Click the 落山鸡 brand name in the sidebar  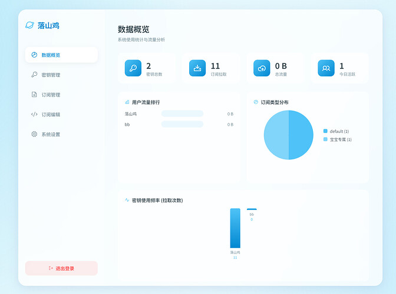pos(48,25)
